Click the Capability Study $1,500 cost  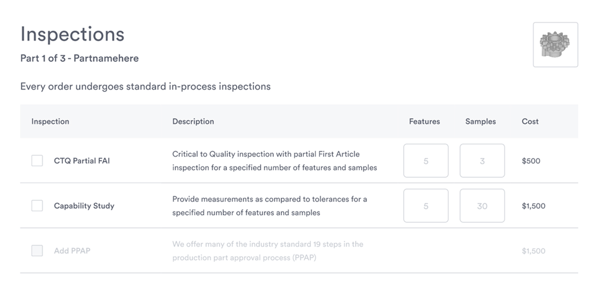(x=533, y=206)
